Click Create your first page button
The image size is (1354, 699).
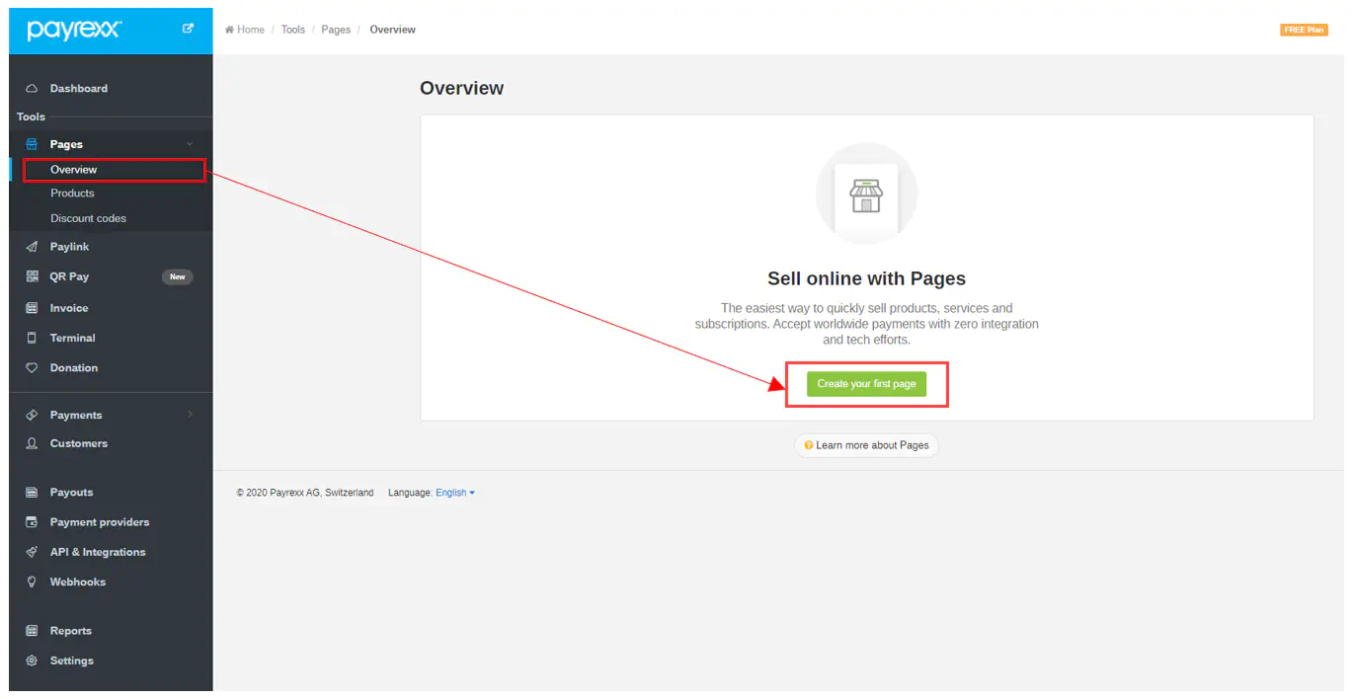(866, 384)
